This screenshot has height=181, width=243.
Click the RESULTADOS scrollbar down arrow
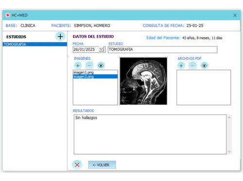[x=229, y=152]
